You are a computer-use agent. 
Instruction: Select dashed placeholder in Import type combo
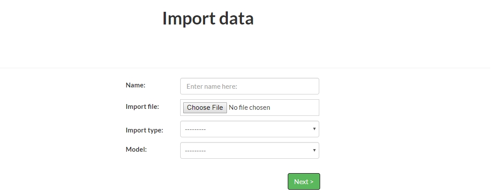point(195,129)
